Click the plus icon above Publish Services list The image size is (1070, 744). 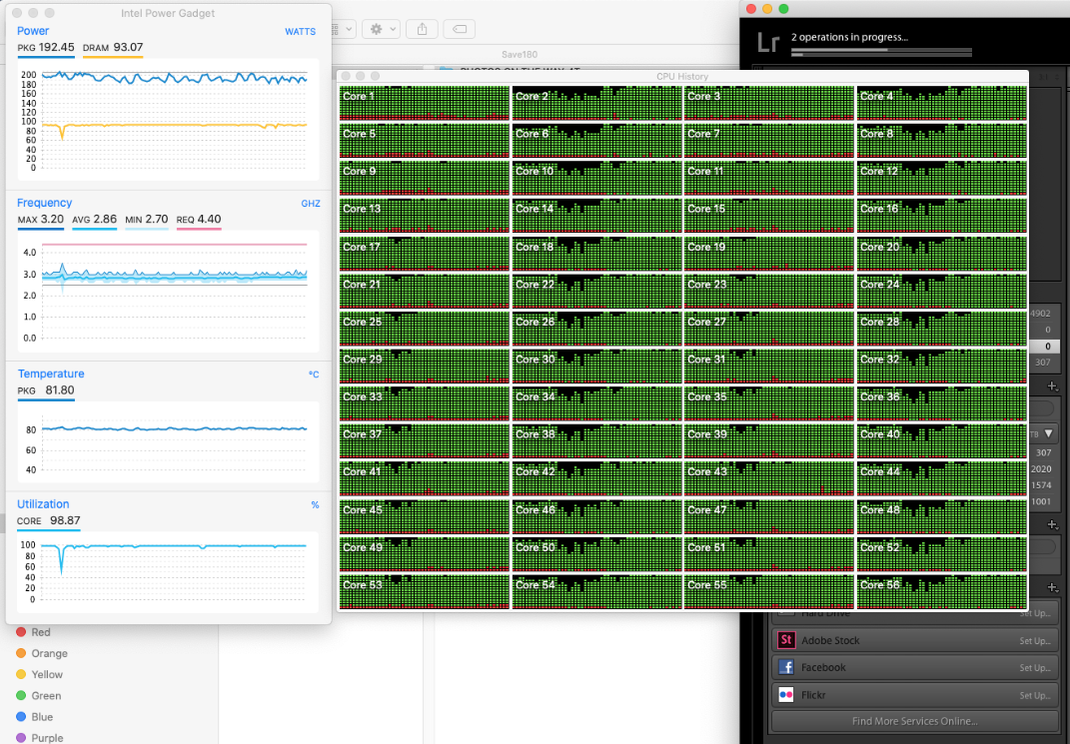1052,587
